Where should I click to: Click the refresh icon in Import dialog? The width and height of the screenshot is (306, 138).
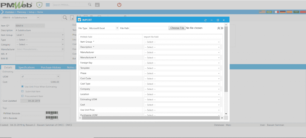(205, 20)
